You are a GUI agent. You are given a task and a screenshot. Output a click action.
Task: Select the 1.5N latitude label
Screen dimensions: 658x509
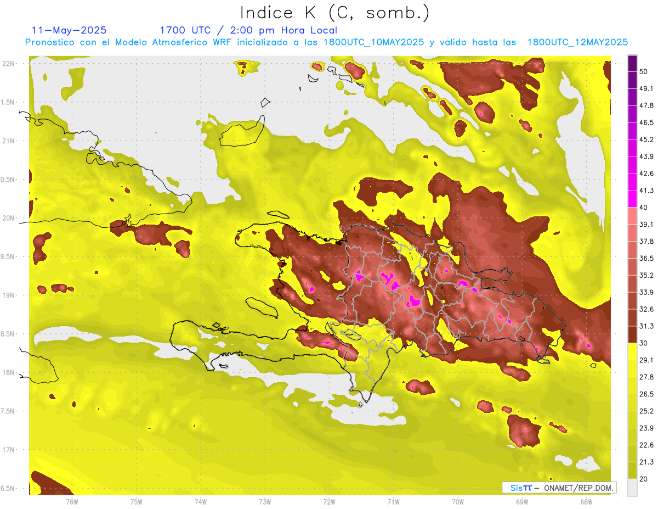[8, 102]
